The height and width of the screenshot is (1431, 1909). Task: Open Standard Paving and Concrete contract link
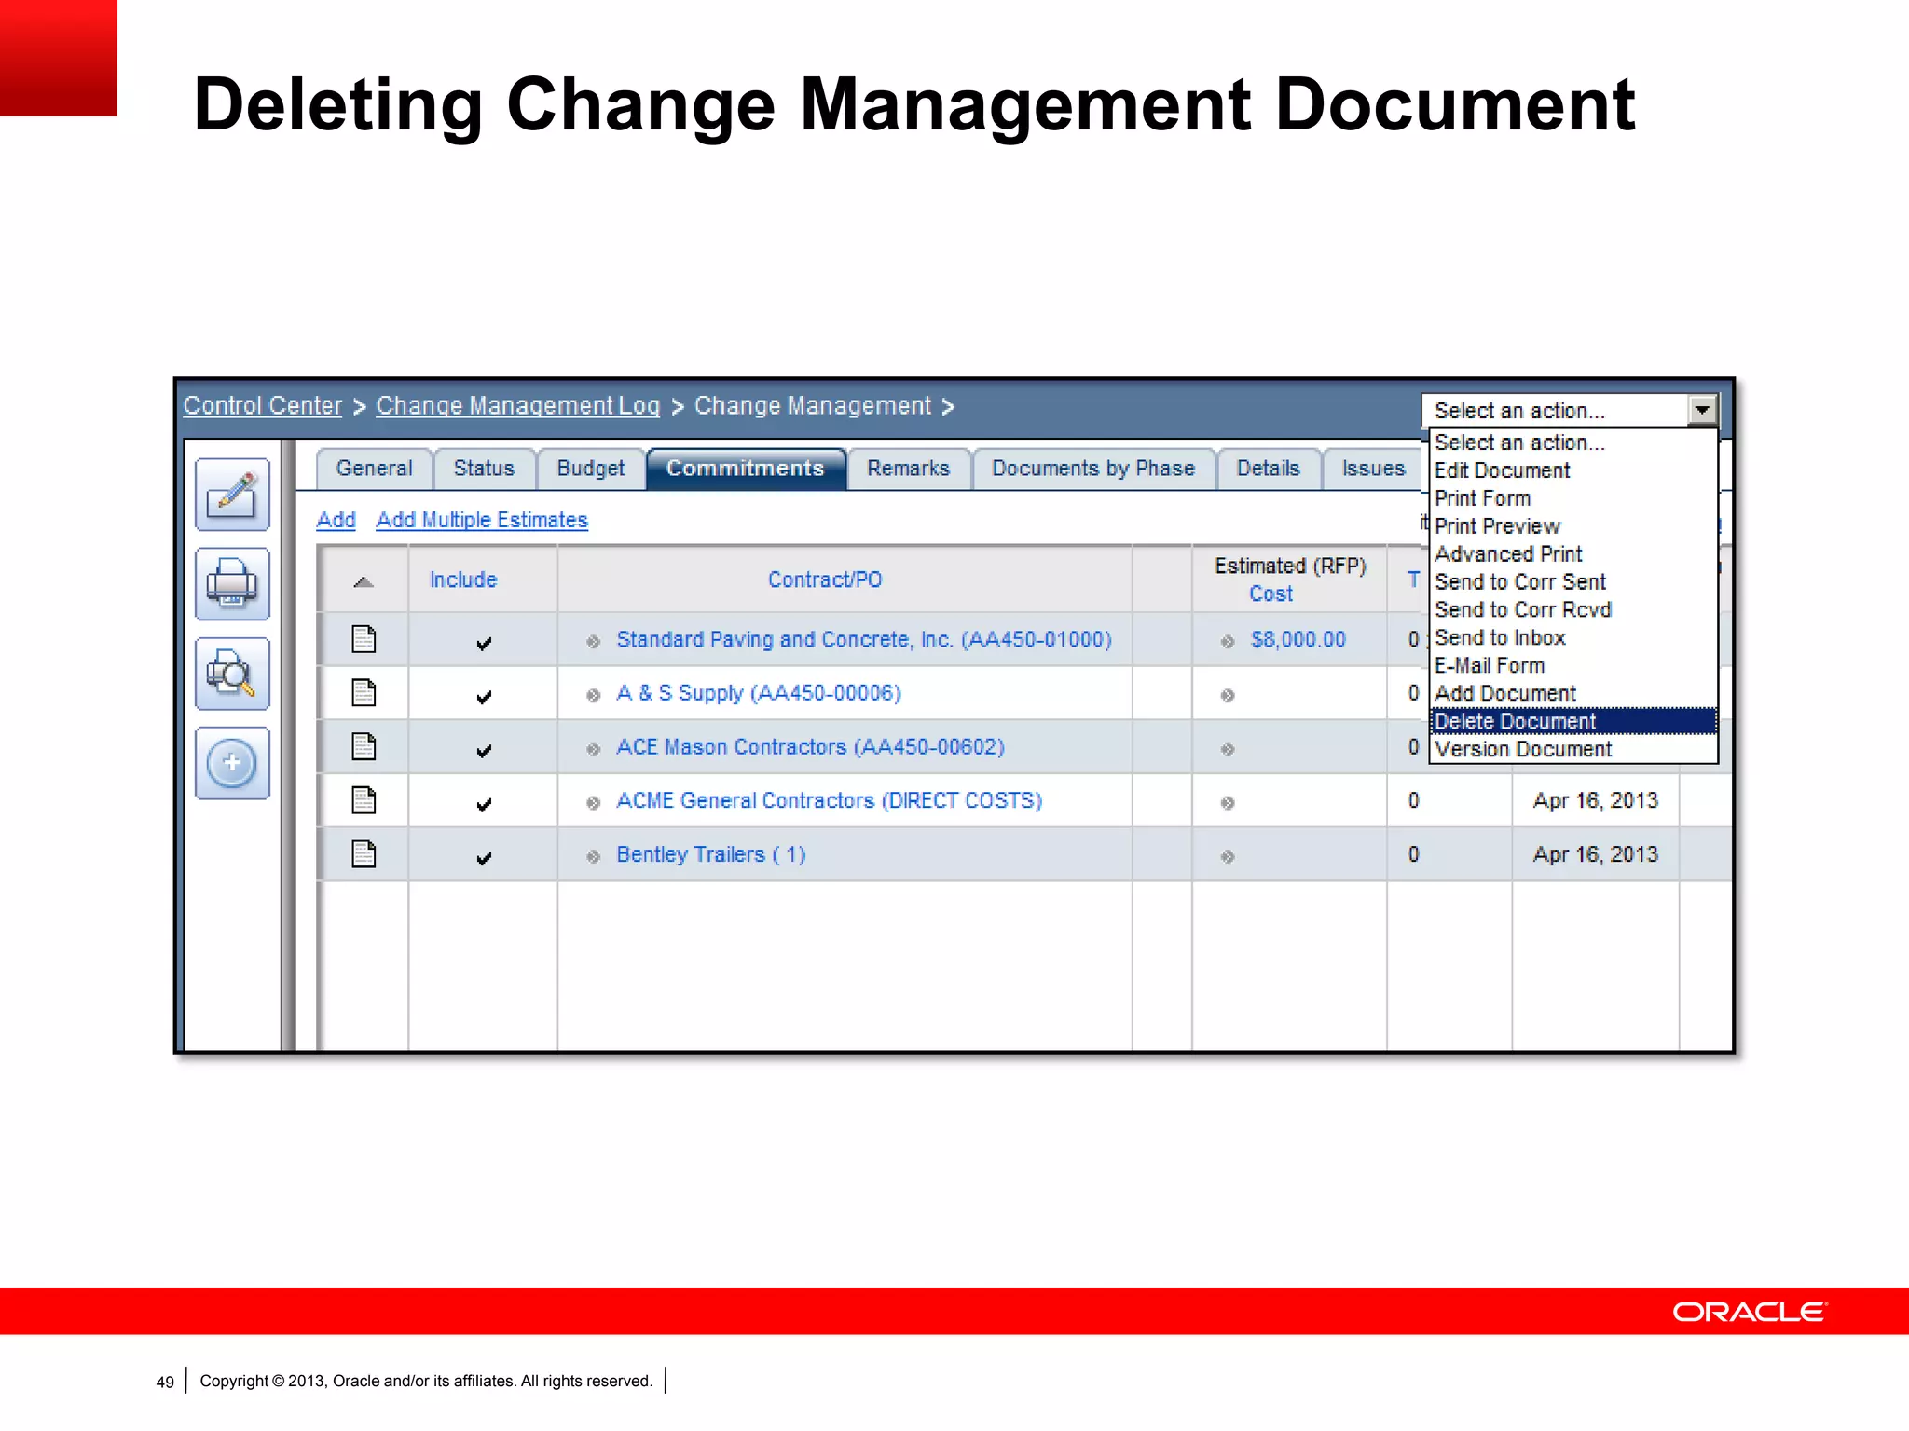(864, 640)
